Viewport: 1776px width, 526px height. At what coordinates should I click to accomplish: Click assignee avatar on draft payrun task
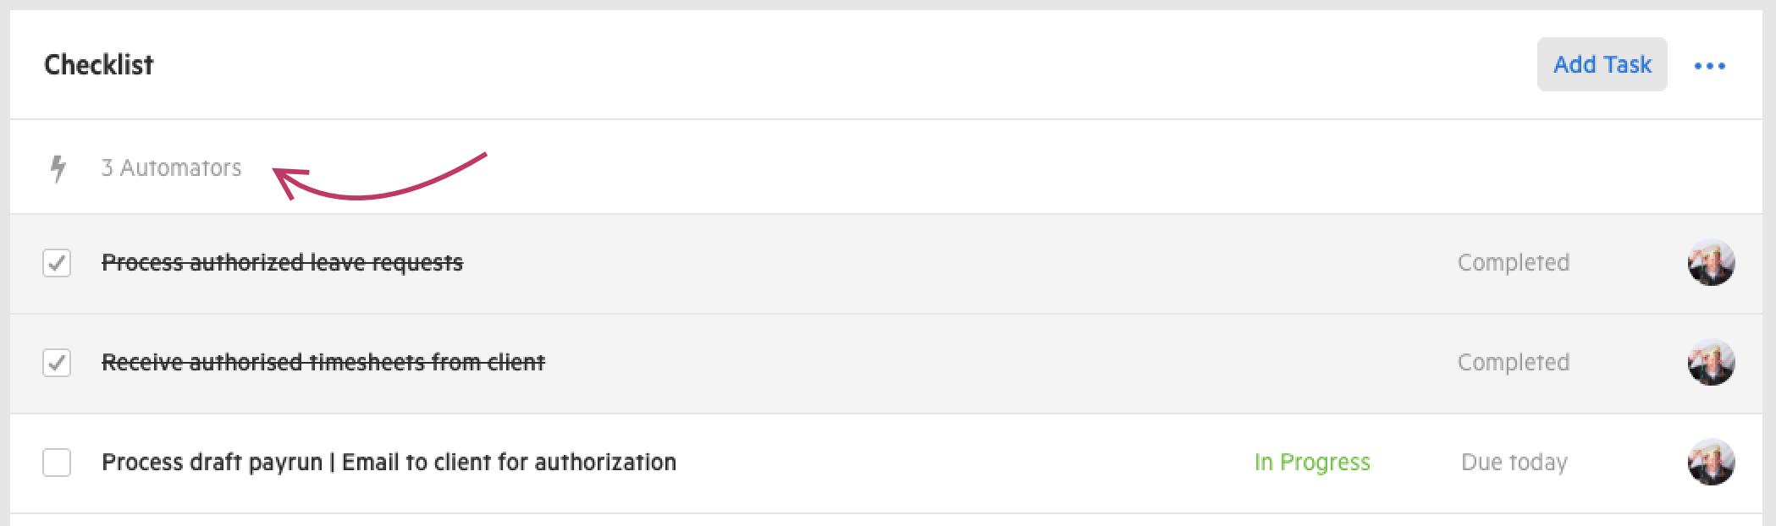pyautogui.click(x=1711, y=463)
